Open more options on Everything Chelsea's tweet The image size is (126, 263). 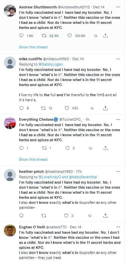(x=118, y=119)
